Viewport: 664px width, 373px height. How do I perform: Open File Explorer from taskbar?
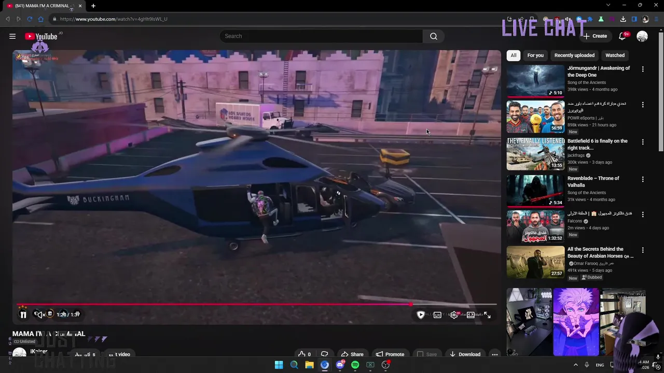(309, 365)
